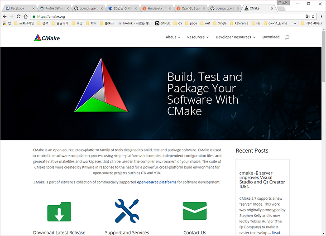Open the site search magnifier icon
326x236 pixels.
pos(287,37)
